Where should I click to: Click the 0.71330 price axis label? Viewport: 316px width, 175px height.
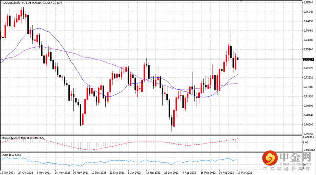point(308,96)
